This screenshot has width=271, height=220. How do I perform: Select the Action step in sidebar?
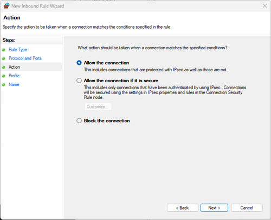tap(14, 67)
